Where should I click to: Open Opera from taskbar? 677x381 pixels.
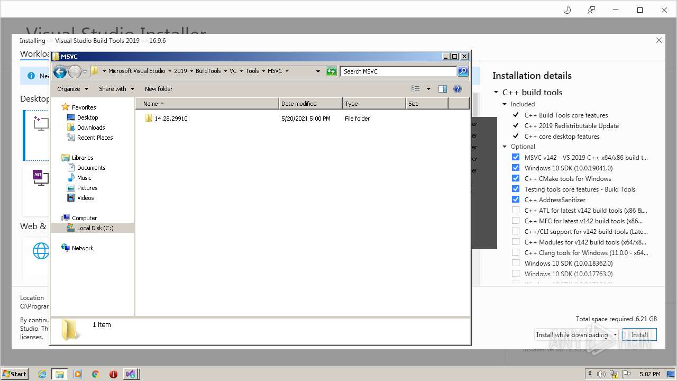(x=113, y=374)
